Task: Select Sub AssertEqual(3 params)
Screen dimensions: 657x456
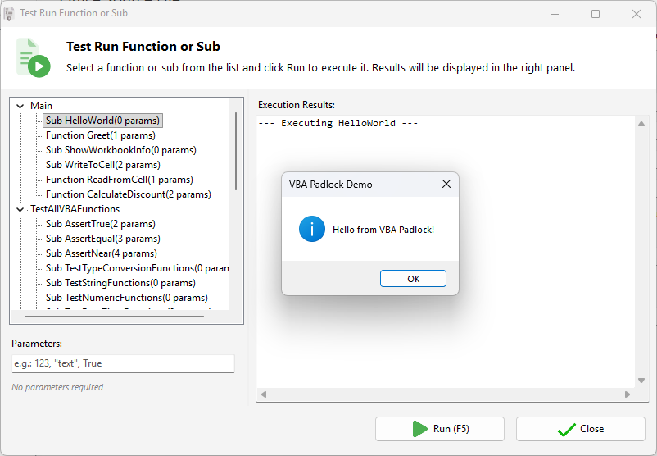Action: point(103,239)
